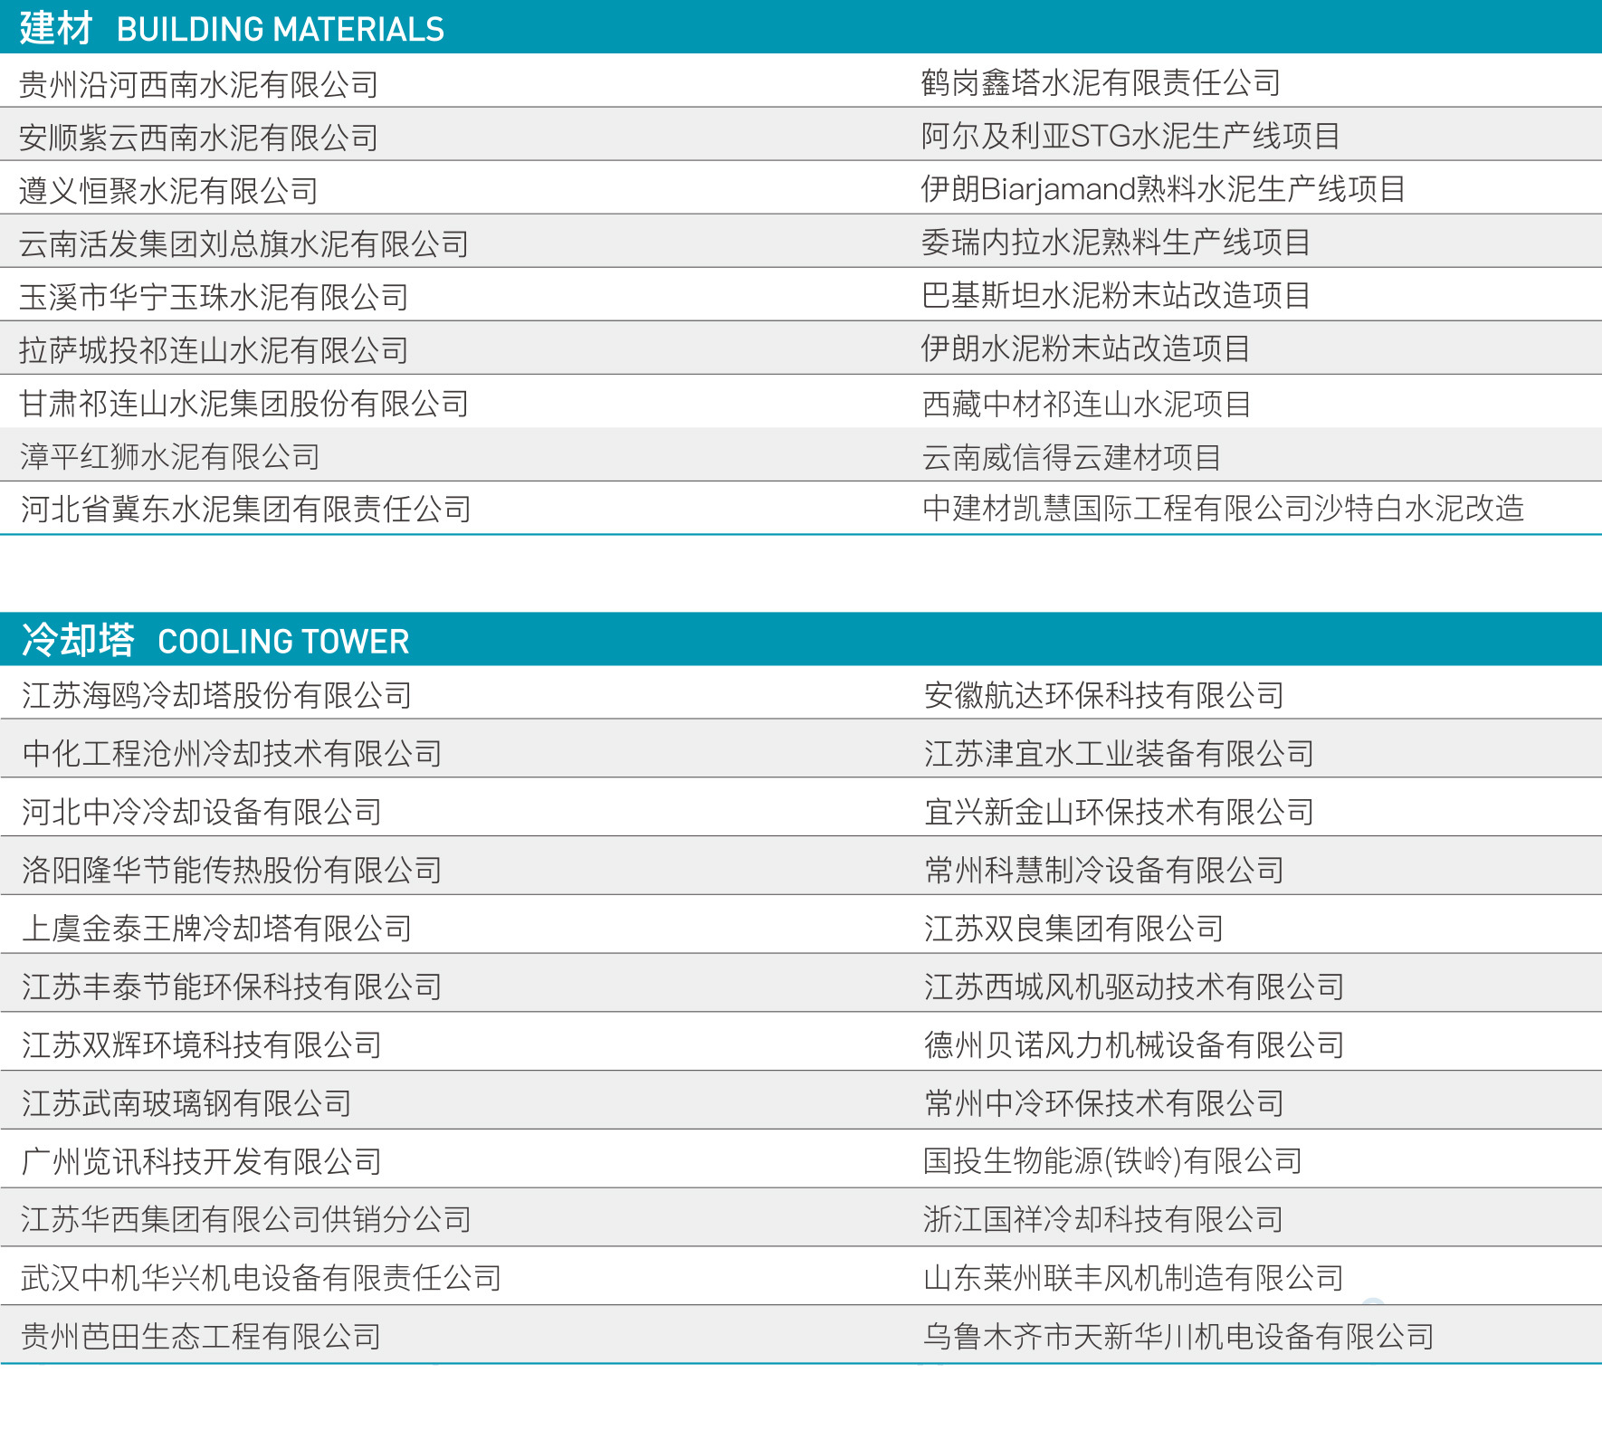Viewport: 1602px width, 1449px height.
Task: Click 江苏华西集团有限公司供销分公司
Action: click(x=246, y=1219)
